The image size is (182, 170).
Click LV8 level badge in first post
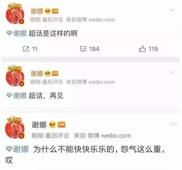(x=55, y=11)
